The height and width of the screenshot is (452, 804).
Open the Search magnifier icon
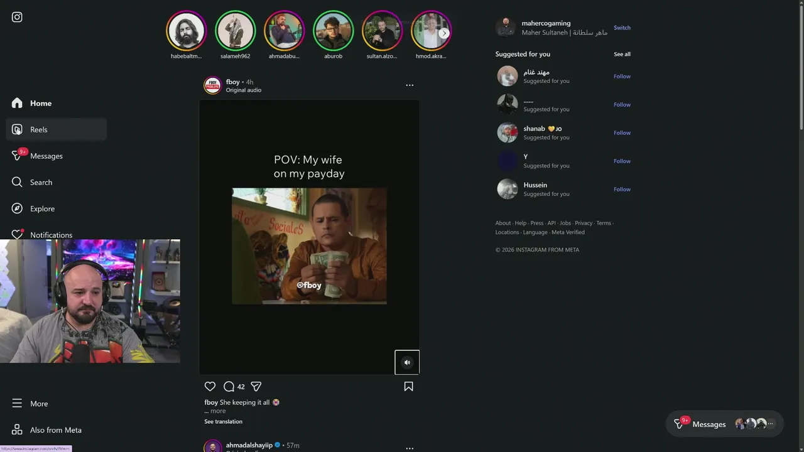pyautogui.click(x=17, y=182)
